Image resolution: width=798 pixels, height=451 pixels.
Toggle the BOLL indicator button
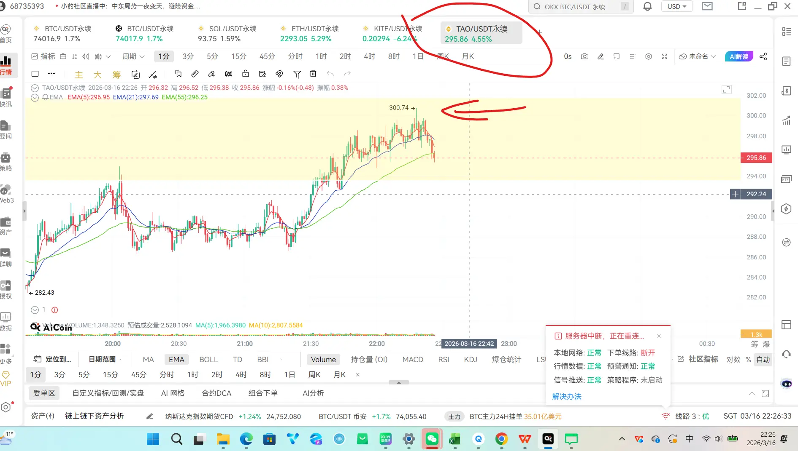click(208, 360)
